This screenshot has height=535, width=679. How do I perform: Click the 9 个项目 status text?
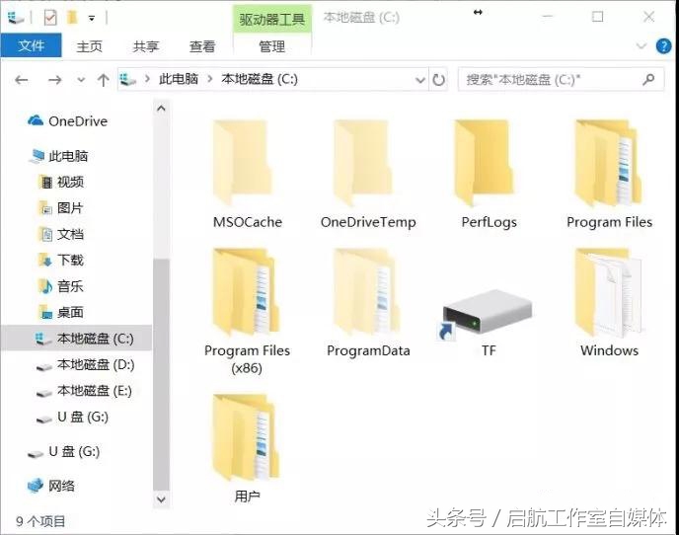point(40,521)
